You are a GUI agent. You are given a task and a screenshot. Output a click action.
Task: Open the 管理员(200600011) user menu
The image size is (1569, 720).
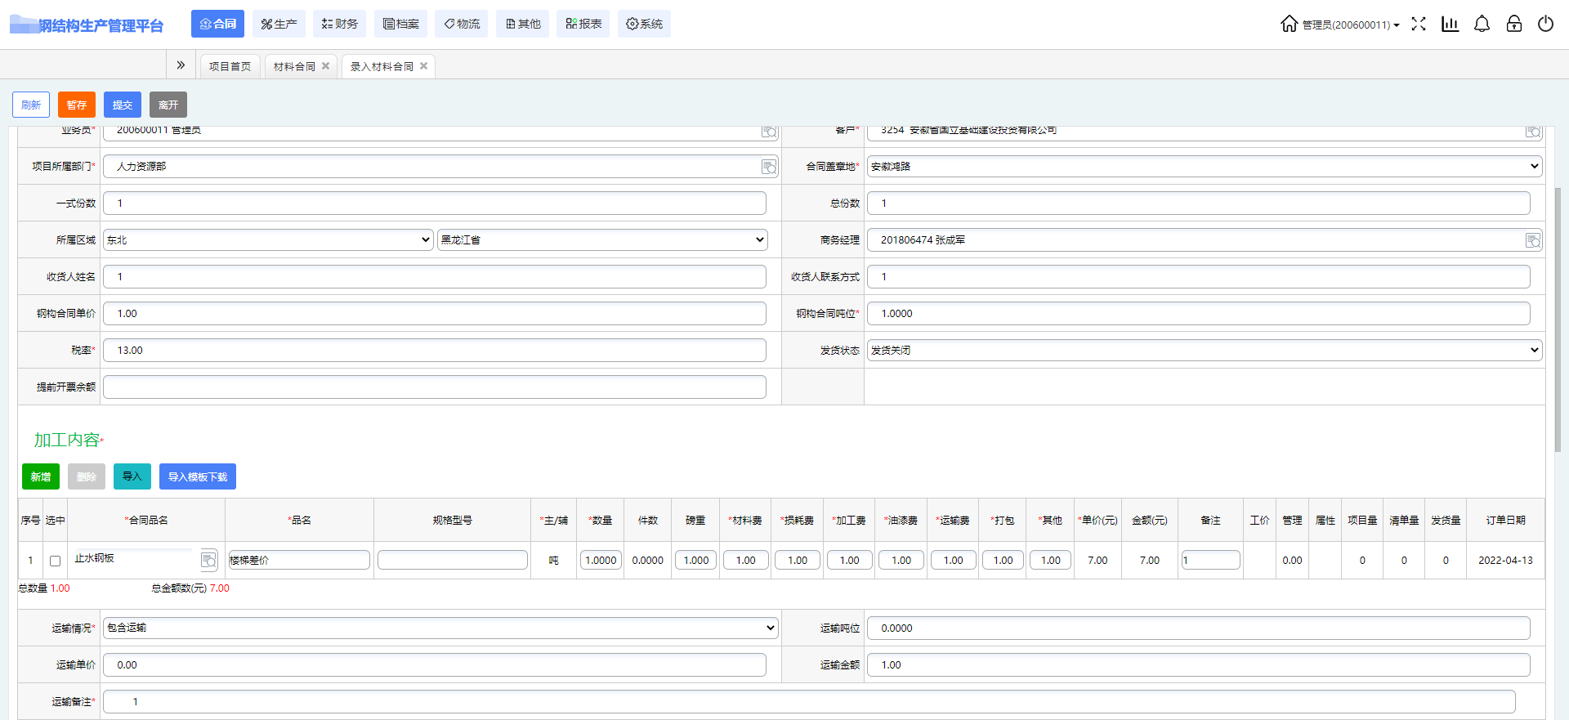pos(1351,25)
